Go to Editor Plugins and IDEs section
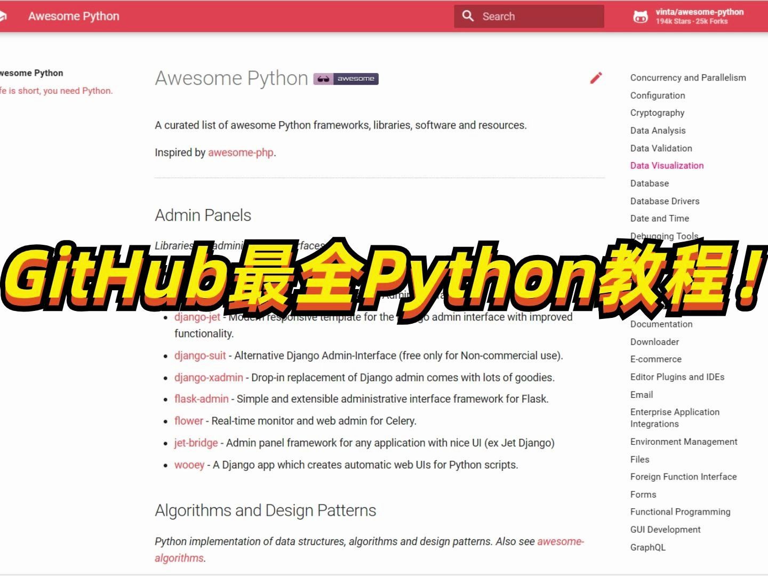Viewport: 768px width, 576px height. point(677,377)
